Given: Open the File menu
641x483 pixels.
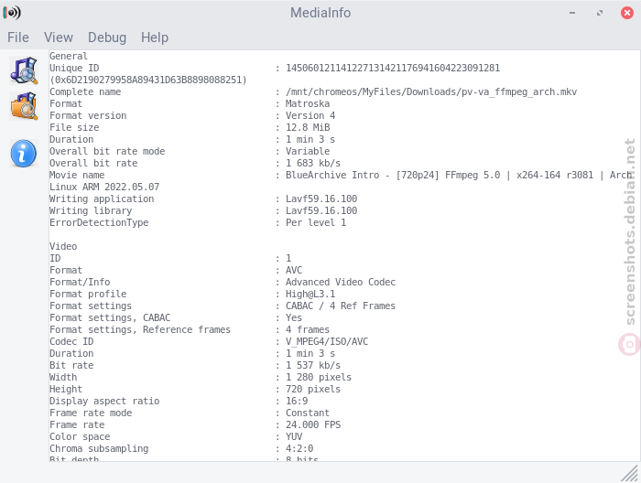Looking at the screenshot, I should click(x=18, y=38).
